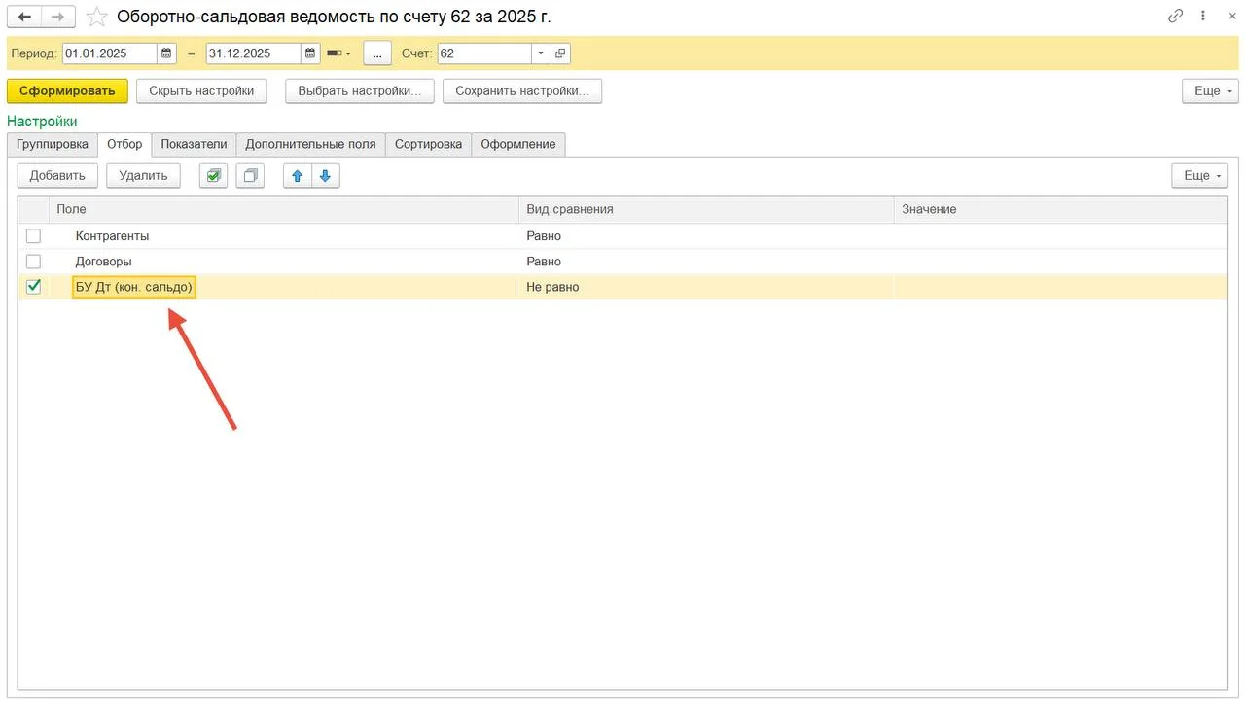Switch to Дополнительные поля tab
This screenshot has width=1245, height=705.
[310, 144]
